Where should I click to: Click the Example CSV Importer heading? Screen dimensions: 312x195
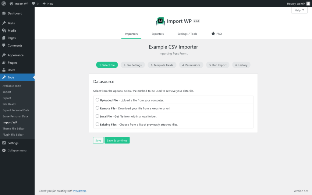173,47
